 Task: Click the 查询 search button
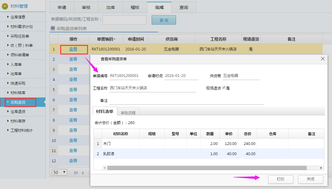pos(164,20)
